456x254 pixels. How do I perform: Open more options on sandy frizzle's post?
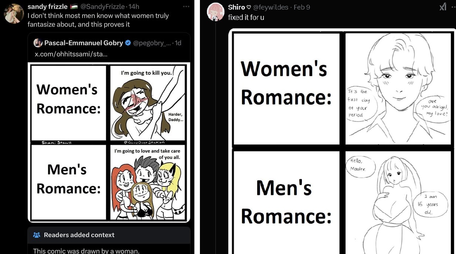coord(186,6)
